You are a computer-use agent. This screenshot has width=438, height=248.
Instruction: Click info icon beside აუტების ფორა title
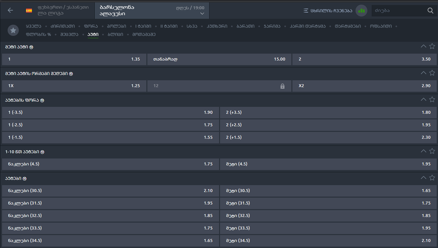pyautogui.click(x=42, y=100)
